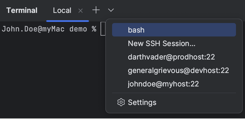
Task: Open Settings text entry in popup
Action: coord(142,102)
